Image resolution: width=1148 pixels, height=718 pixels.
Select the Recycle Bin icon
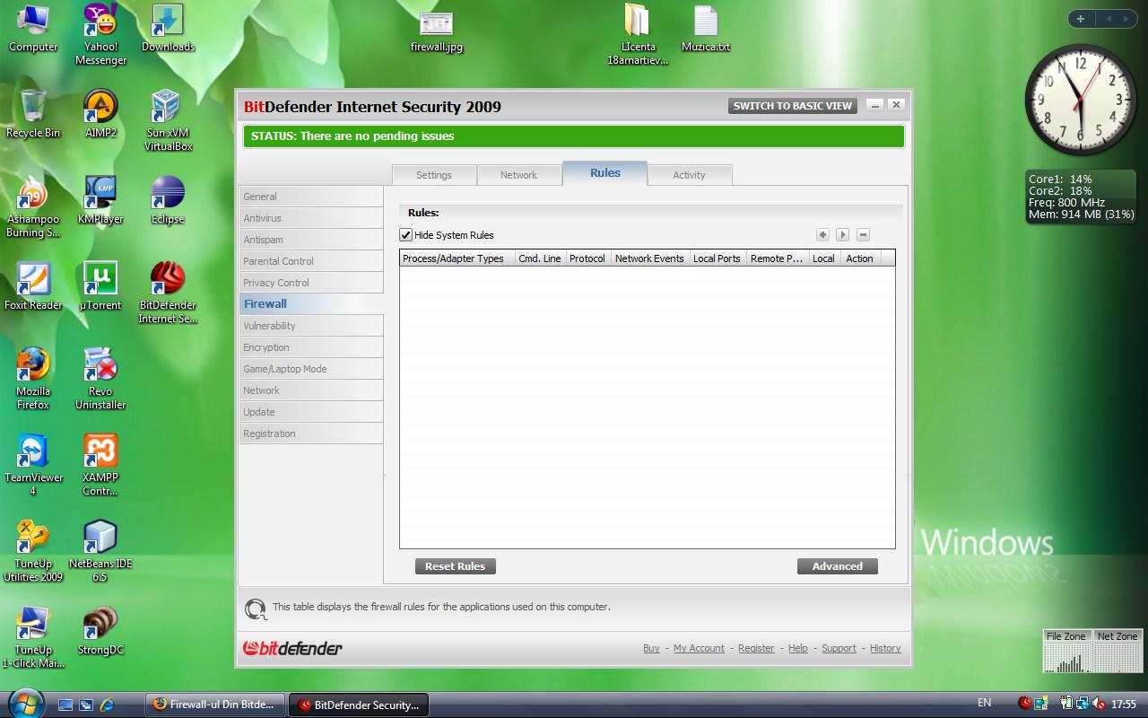click(33, 115)
